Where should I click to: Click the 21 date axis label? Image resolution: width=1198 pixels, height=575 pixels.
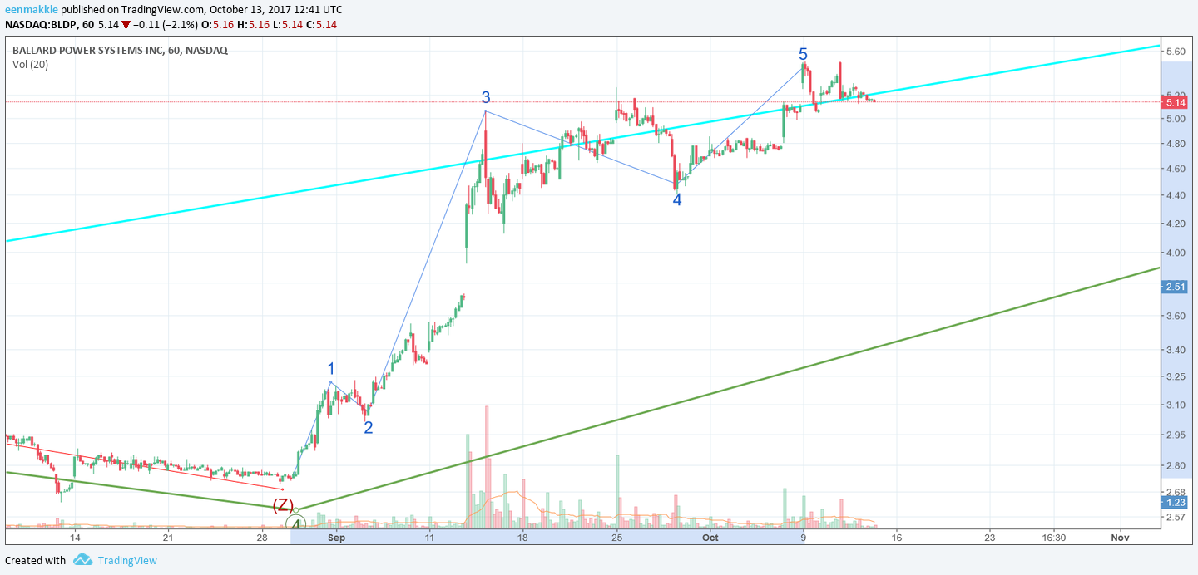pos(168,538)
